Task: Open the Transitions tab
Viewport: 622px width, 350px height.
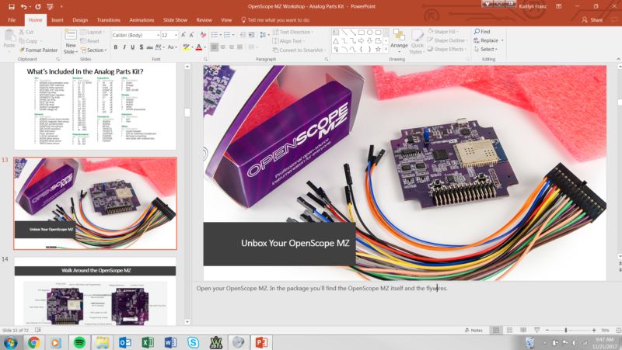Action: tap(108, 20)
